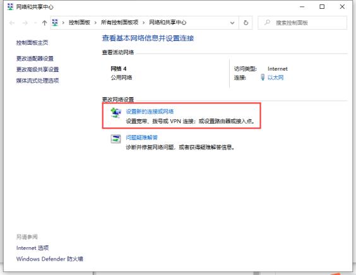Open 以太网 connection link
This screenshot has width=356, height=275.
click(x=276, y=78)
